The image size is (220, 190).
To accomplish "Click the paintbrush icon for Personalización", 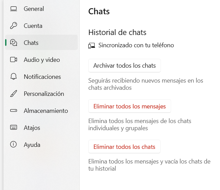I will pos(14,94).
